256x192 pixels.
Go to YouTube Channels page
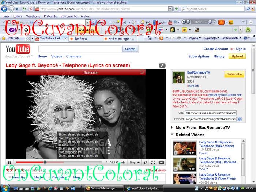coord(74,56)
